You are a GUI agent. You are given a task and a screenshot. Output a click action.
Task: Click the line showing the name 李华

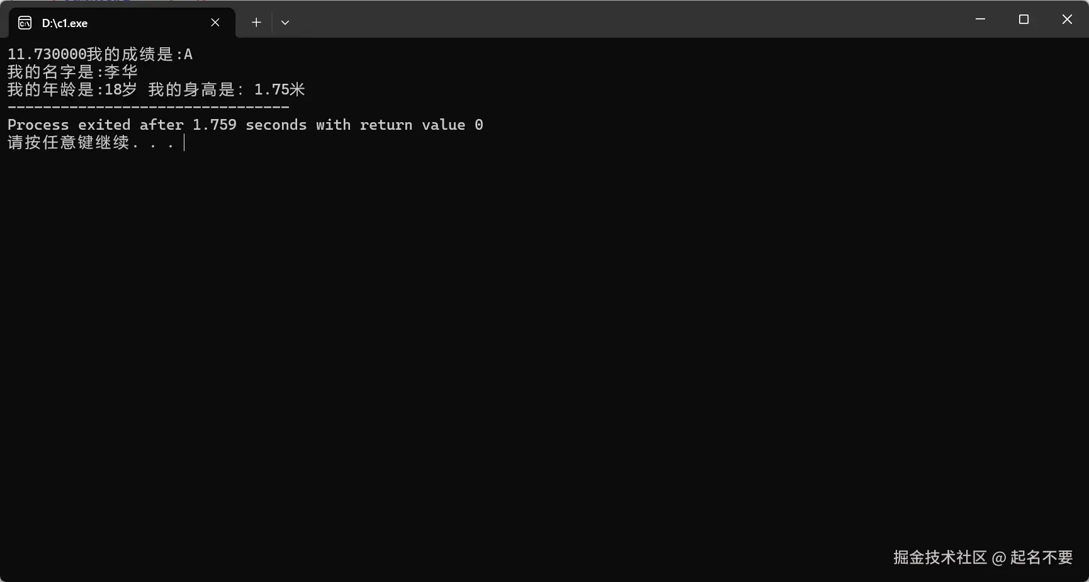click(x=72, y=72)
